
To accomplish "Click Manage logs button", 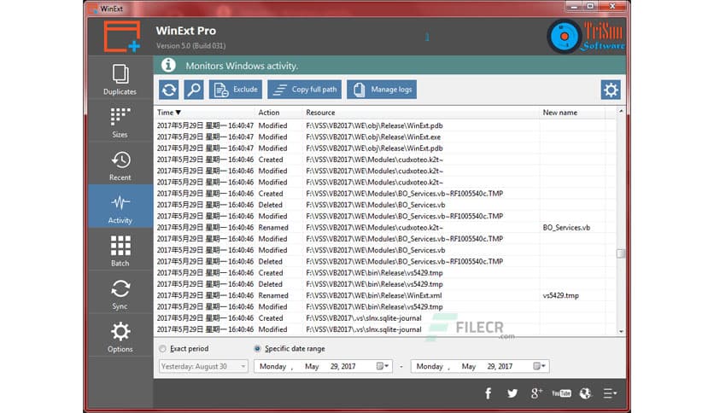I will coord(382,90).
